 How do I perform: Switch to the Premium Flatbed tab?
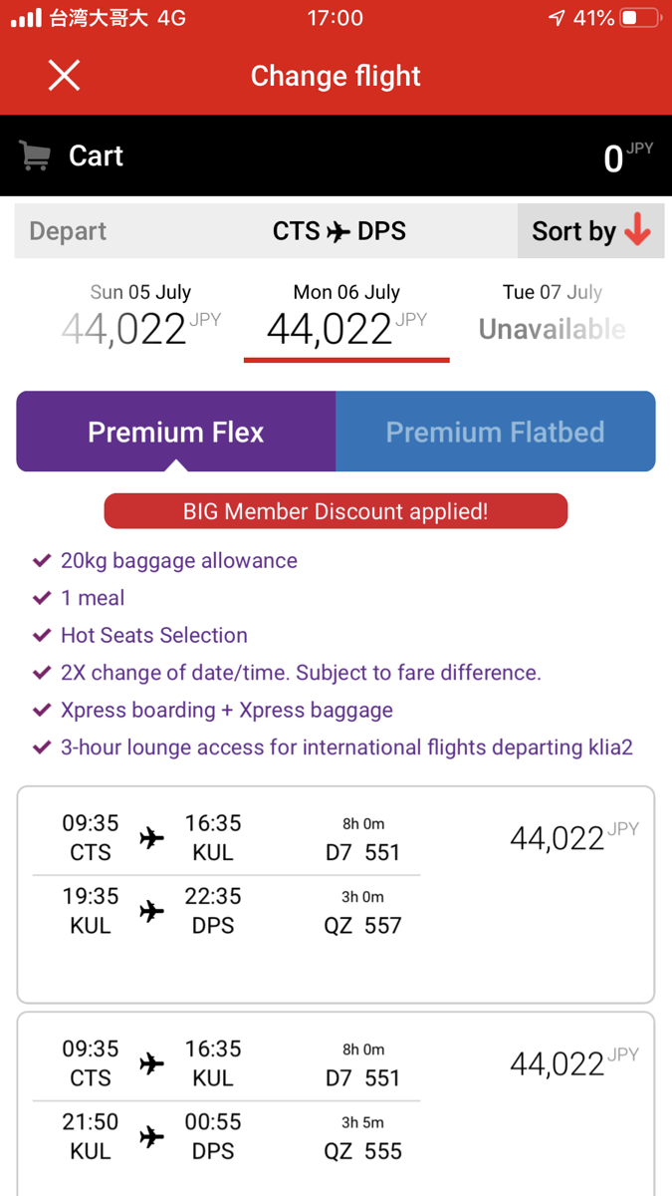[x=496, y=432]
